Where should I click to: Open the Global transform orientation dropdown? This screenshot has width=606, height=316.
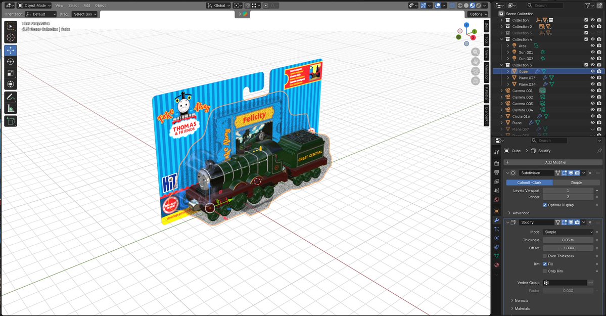[x=218, y=6]
